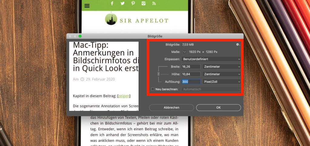Click the Abbrechen button
Screen dimensions: 310x146
[171, 107]
